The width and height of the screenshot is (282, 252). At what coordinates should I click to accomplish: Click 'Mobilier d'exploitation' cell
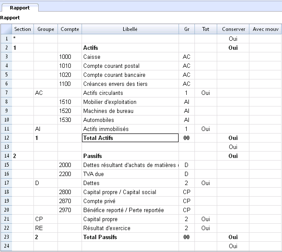130,102
